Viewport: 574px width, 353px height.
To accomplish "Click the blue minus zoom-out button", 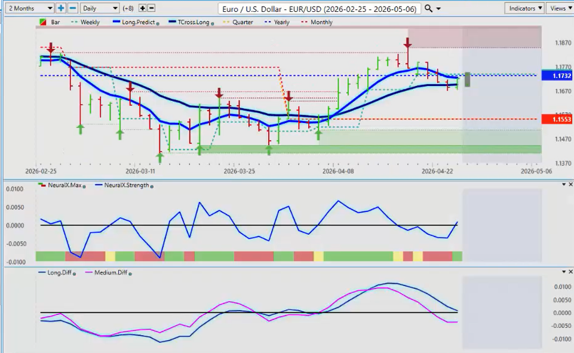I will [72, 8].
